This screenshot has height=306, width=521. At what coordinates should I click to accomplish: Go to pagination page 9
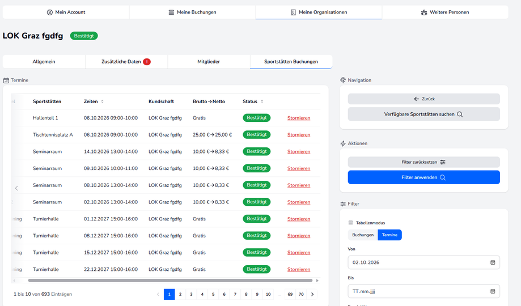coord(257,294)
